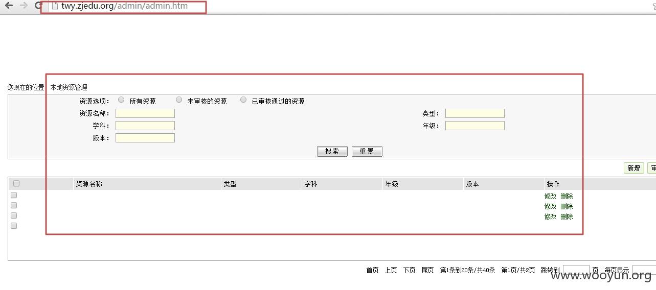Click 修改 in the second table row

tap(550, 206)
